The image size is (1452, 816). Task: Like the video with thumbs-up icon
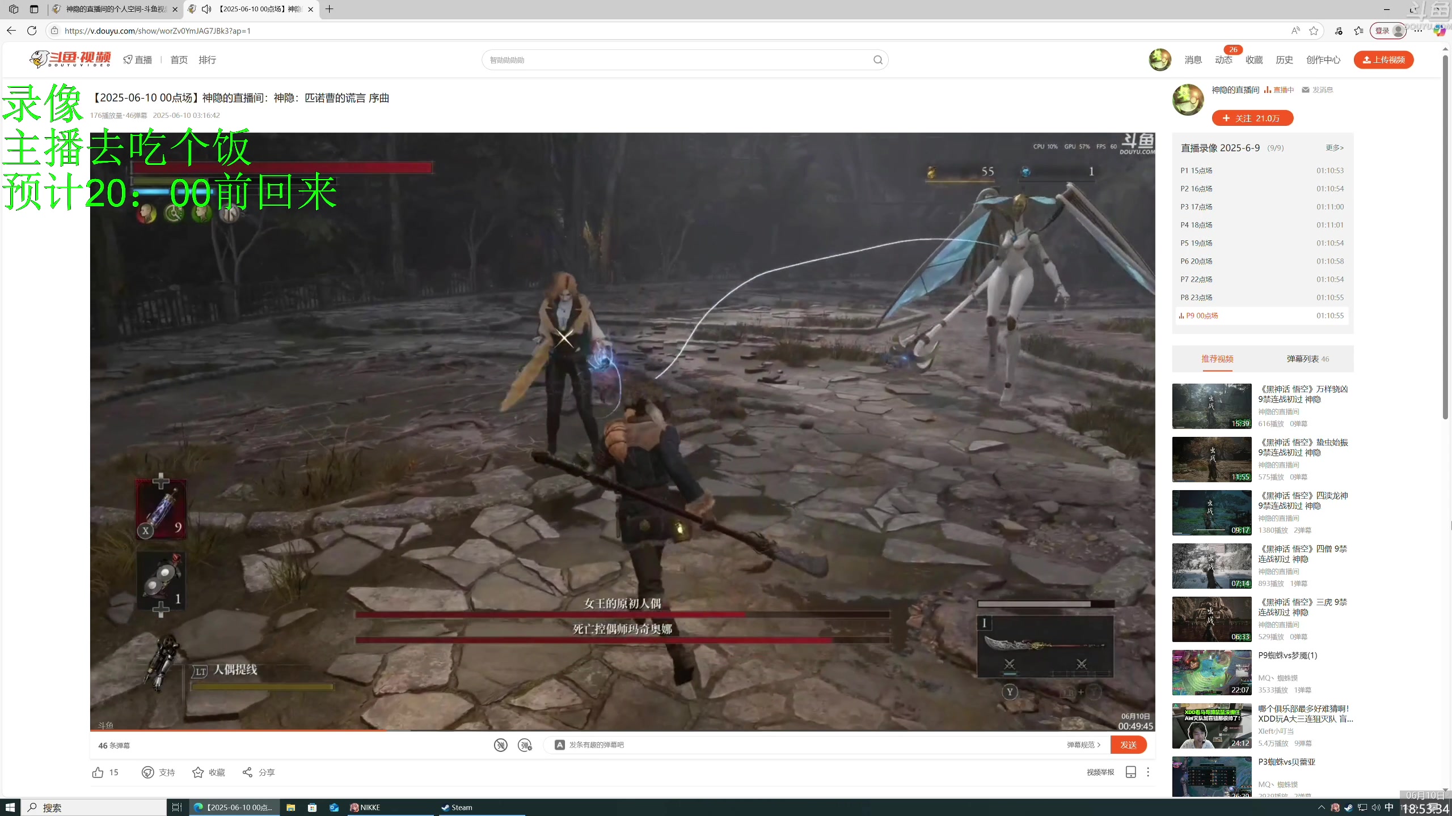pyautogui.click(x=98, y=772)
